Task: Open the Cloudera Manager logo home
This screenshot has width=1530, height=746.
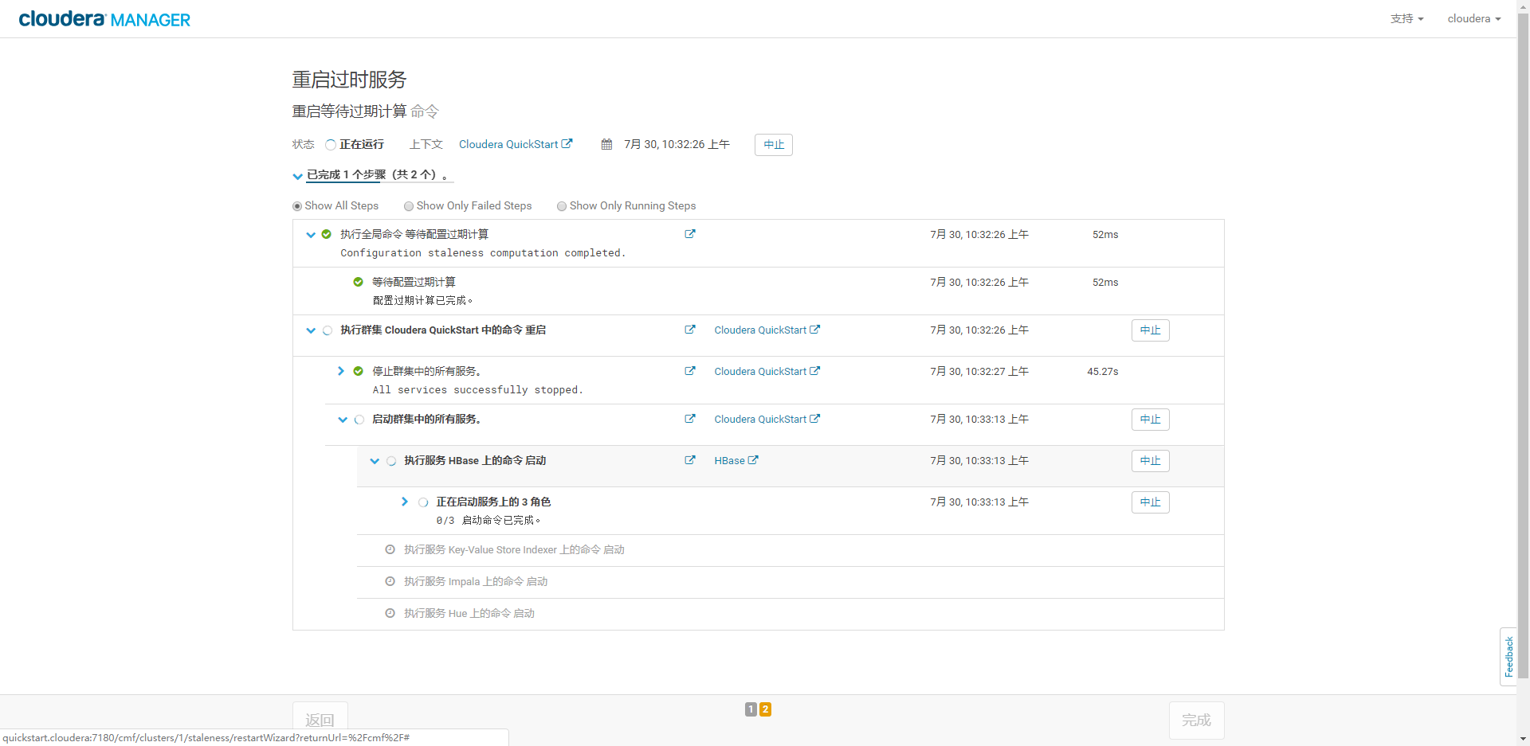Action: click(104, 19)
